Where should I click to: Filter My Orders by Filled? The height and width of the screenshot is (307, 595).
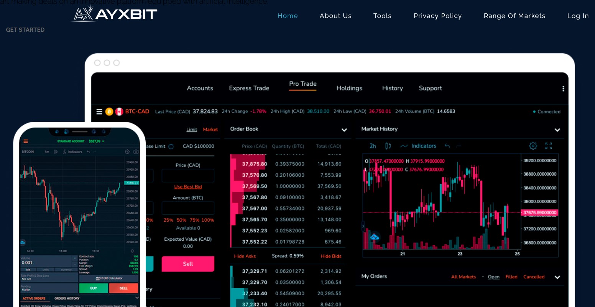(x=511, y=277)
